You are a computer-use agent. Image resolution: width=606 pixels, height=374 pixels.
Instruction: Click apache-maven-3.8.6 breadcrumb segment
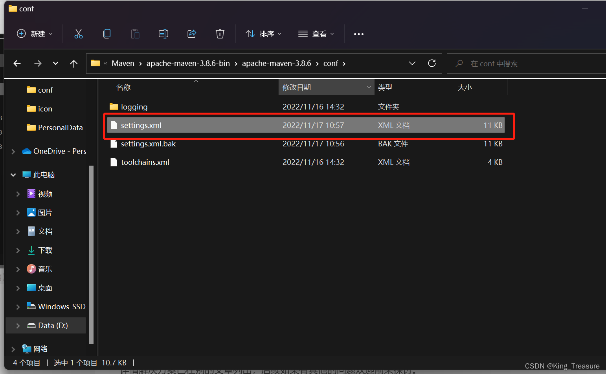click(277, 63)
